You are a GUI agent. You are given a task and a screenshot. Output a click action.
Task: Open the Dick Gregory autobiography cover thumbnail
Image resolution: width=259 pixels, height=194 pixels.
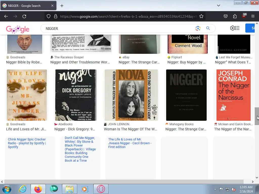pyautogui.click(x=76, y=95)
